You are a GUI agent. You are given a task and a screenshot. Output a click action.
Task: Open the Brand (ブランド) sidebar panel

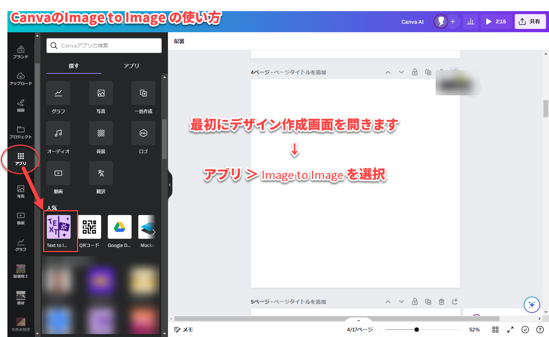[21, 52]
